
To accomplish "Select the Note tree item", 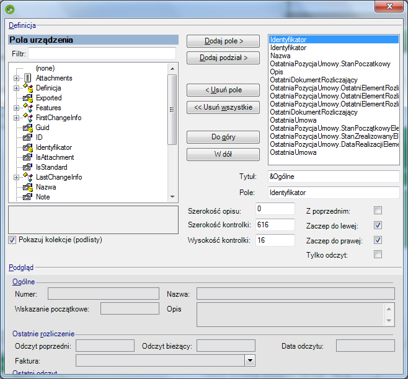I will (x=43, y=197).
